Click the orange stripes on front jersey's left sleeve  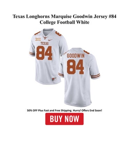(x=32, y=54)
